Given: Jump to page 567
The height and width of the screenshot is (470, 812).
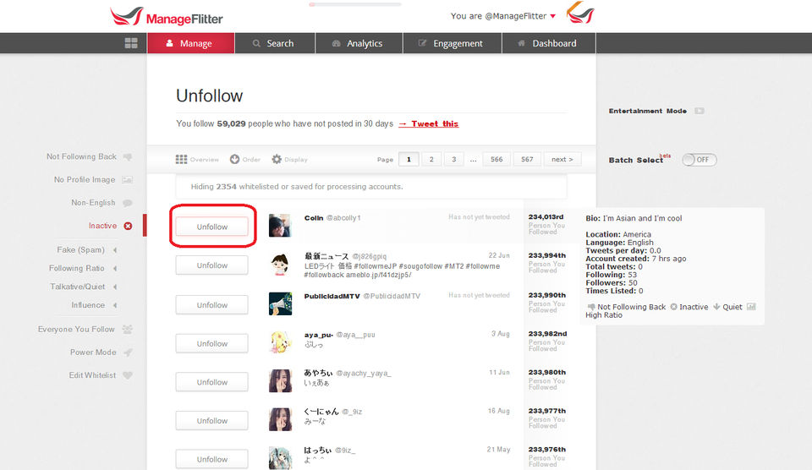Looking at the screenshot, I should [x=527, y=160].
